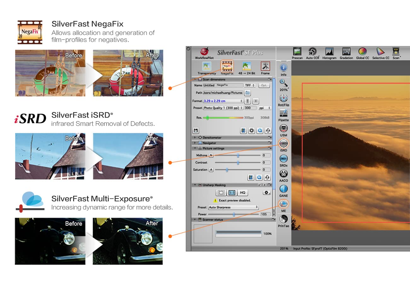This screenshot has width=410, height=284.
Task: Adjust the Res. resolution slider
Action: pos(208,118)
